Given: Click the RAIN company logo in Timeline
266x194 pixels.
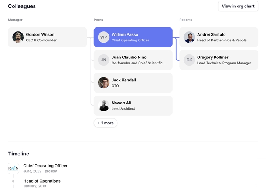Looking at the screenshot, I should 13,168.
